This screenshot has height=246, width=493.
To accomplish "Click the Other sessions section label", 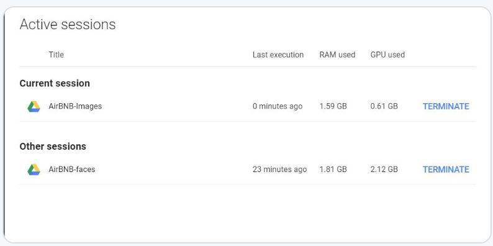I will click(53, 147).
